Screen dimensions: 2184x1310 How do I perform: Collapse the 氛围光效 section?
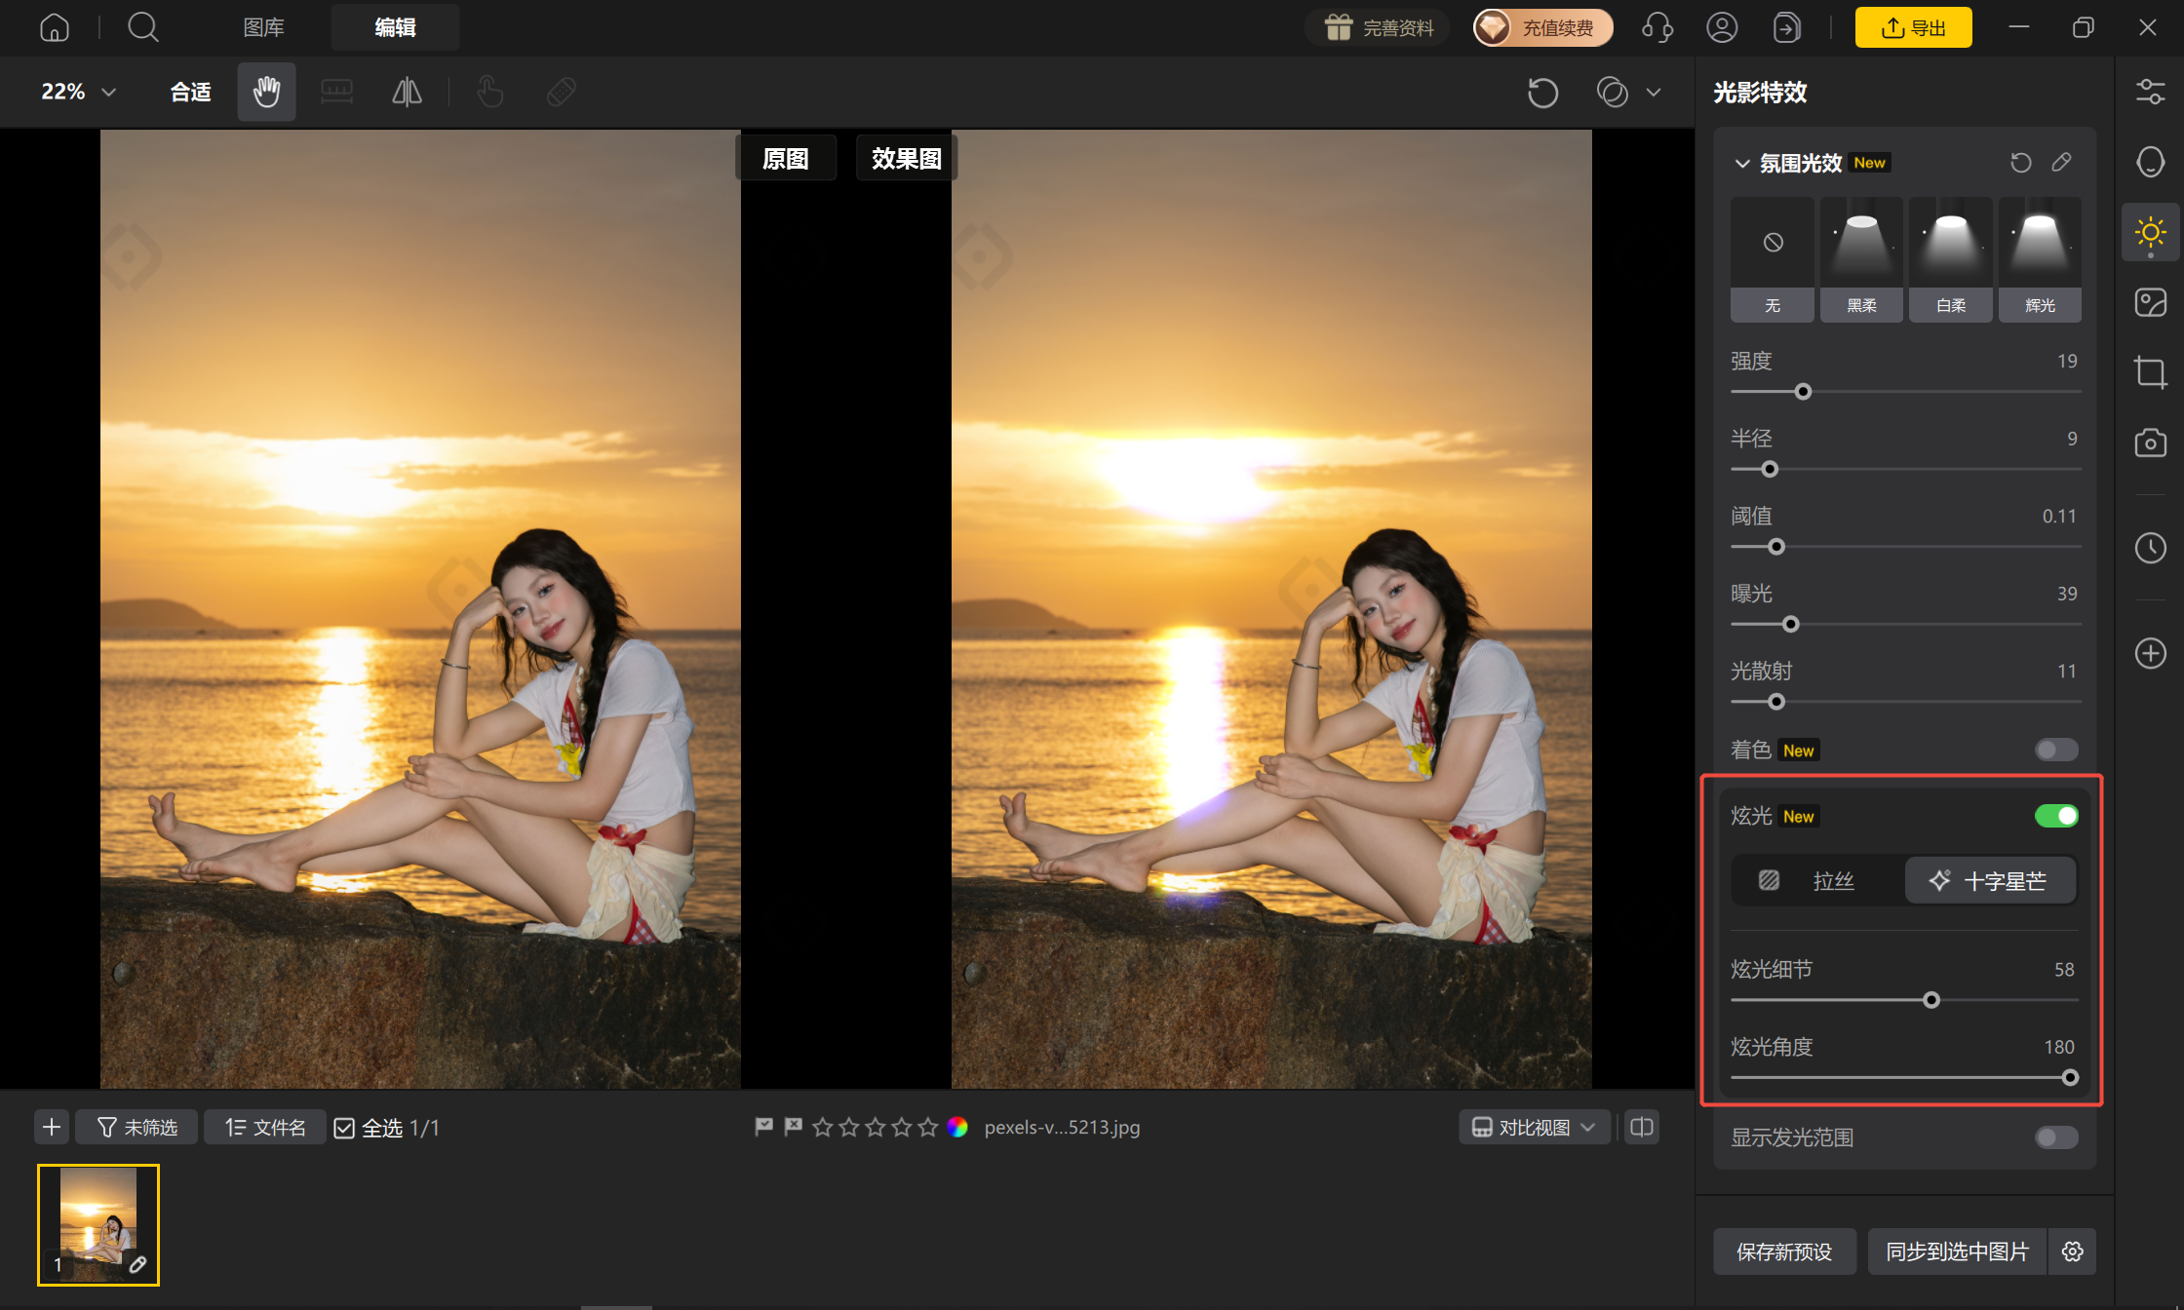point(1742,164)
